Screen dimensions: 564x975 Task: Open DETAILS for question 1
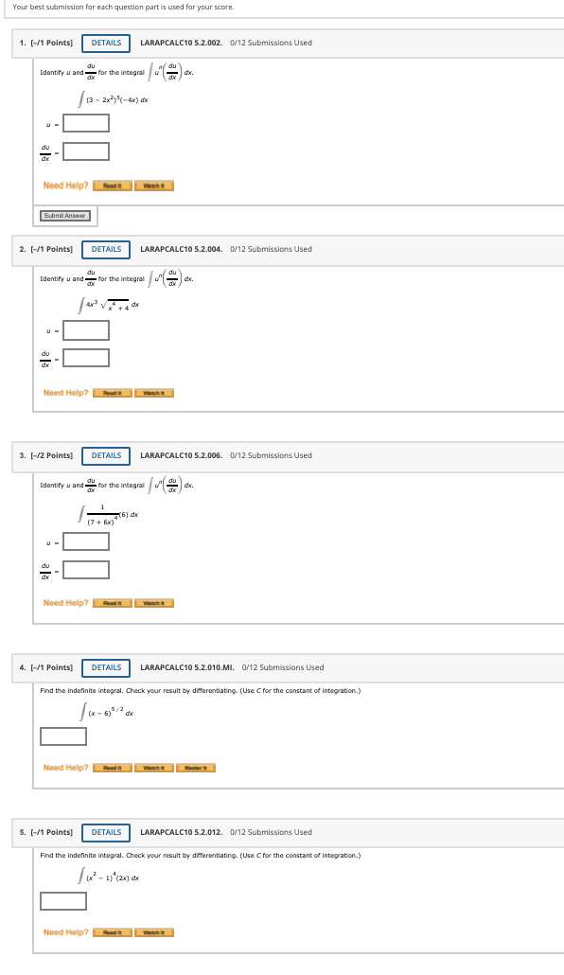click(x=105, y=43)
